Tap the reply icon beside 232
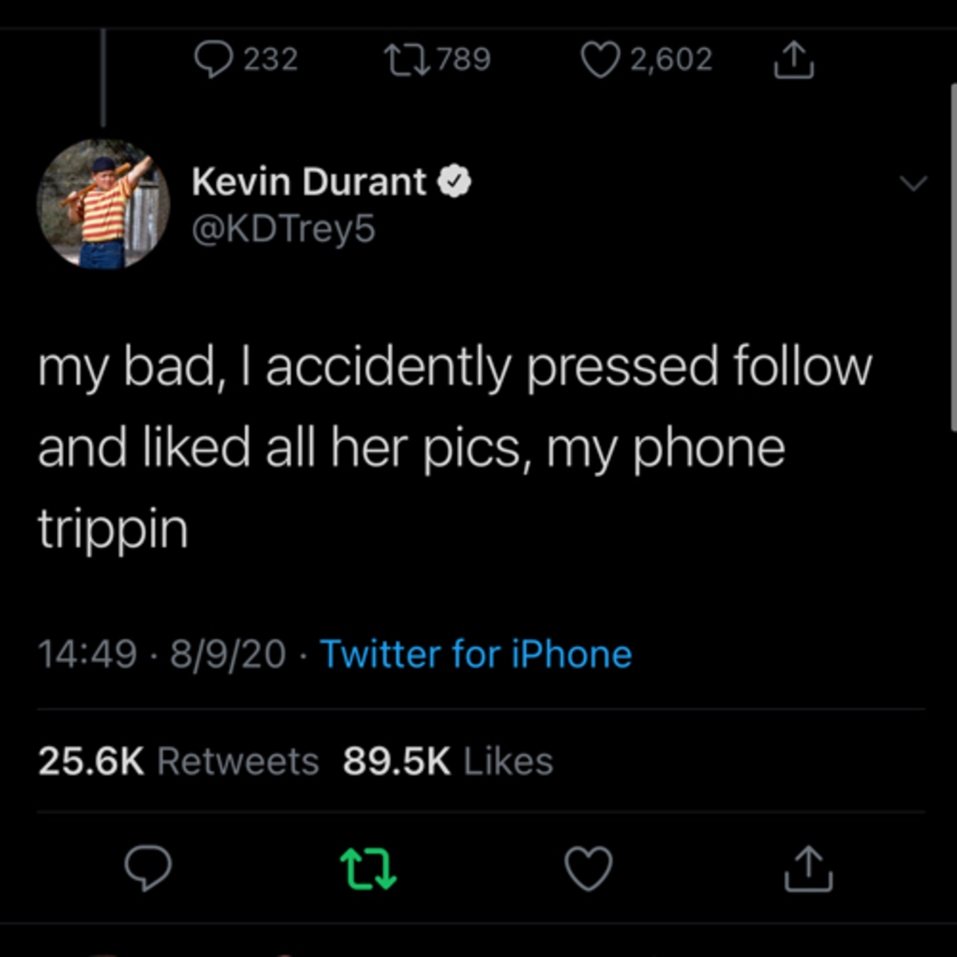The image size is (957, 957). click(213, 59)
